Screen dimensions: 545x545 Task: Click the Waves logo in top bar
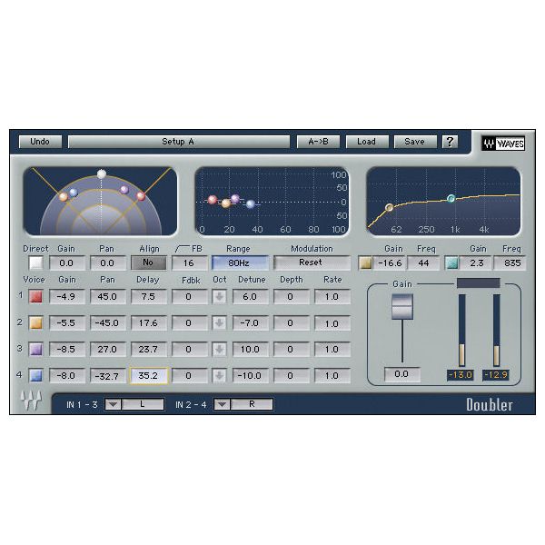point(500,143)
